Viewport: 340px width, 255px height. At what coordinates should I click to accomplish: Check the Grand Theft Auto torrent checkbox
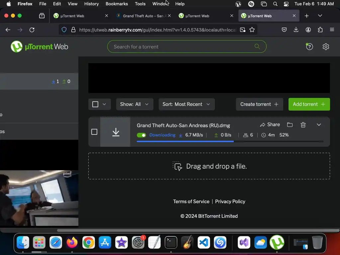pyautogui.click(x=94, y=131)
